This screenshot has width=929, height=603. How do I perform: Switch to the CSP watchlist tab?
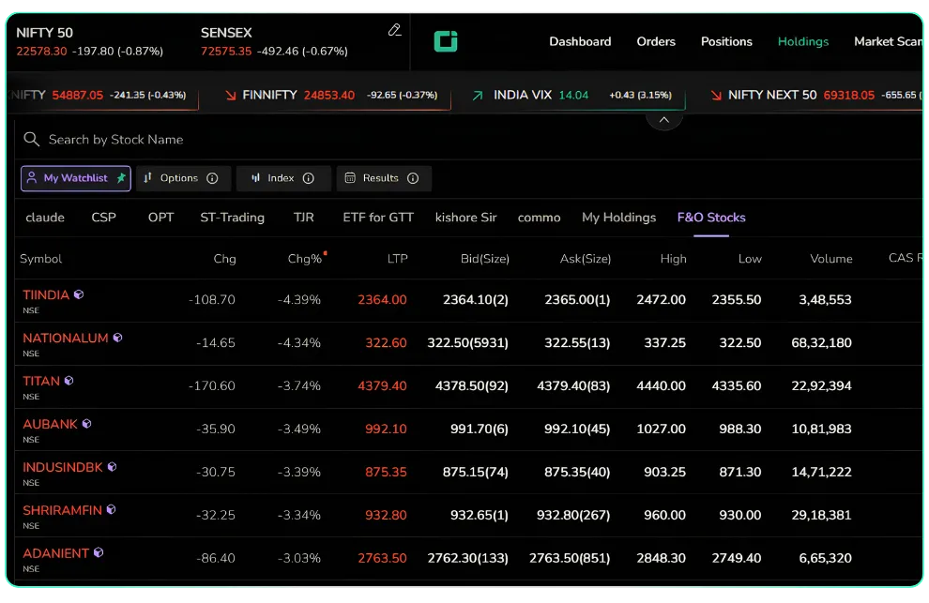[x=103, y=218]
